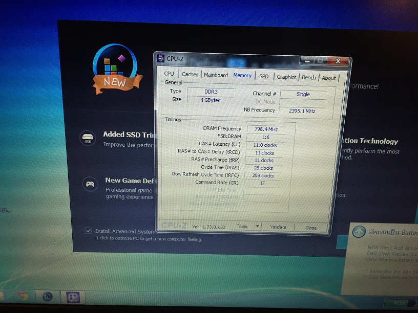Click the DRAM Frequency 798.4 MHz value
The height and width of the screenshot is (313, 418).
pyautogui.click(x=266, y=129)
